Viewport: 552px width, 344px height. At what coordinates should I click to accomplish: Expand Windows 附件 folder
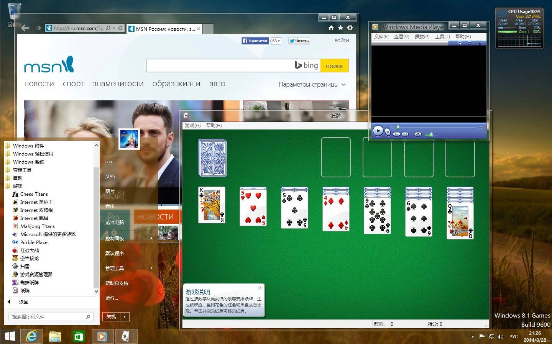(x=25, y=146)
